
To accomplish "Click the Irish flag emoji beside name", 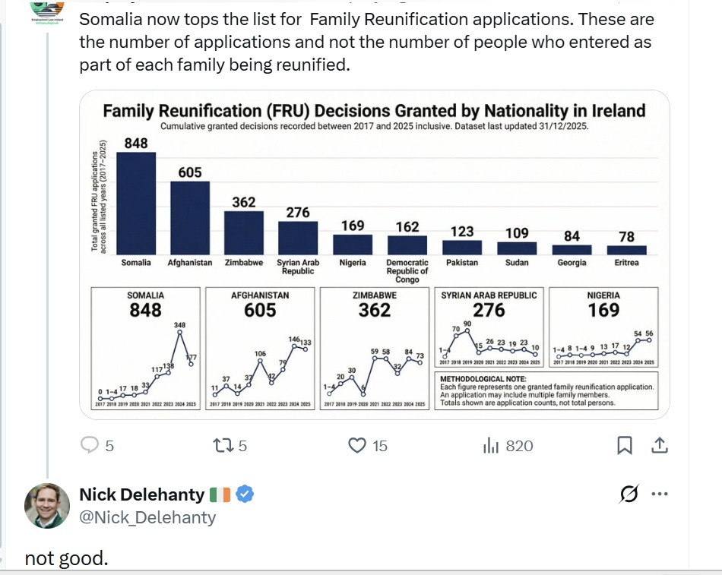I will point(220,494).
